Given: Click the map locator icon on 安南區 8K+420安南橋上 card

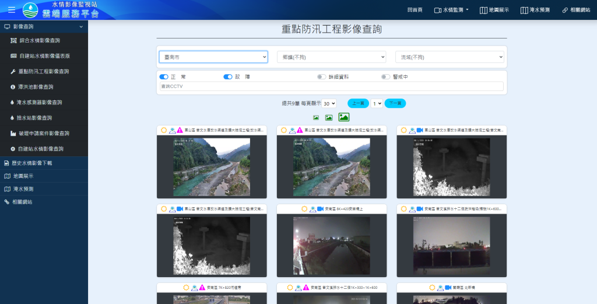Looking at the screenshot, I should click(x=312, y=209).
